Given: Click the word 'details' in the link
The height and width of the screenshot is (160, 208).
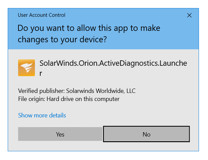Looking at the screenshot, I should click(57, 115).
